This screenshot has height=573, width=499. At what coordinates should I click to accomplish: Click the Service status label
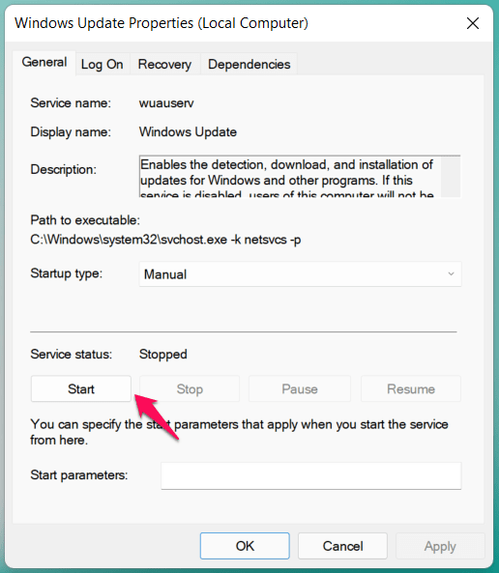click(x=72, y=354)
